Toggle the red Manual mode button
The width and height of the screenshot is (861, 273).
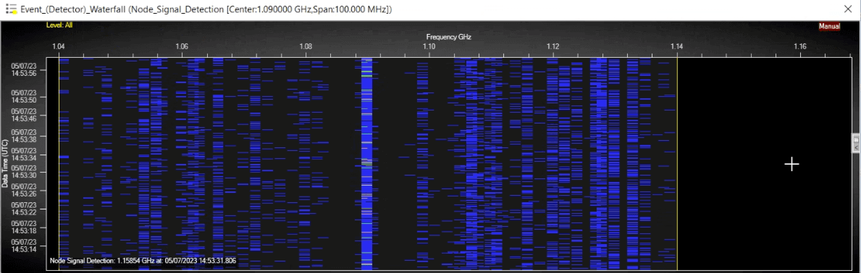(x=829, y=26)
